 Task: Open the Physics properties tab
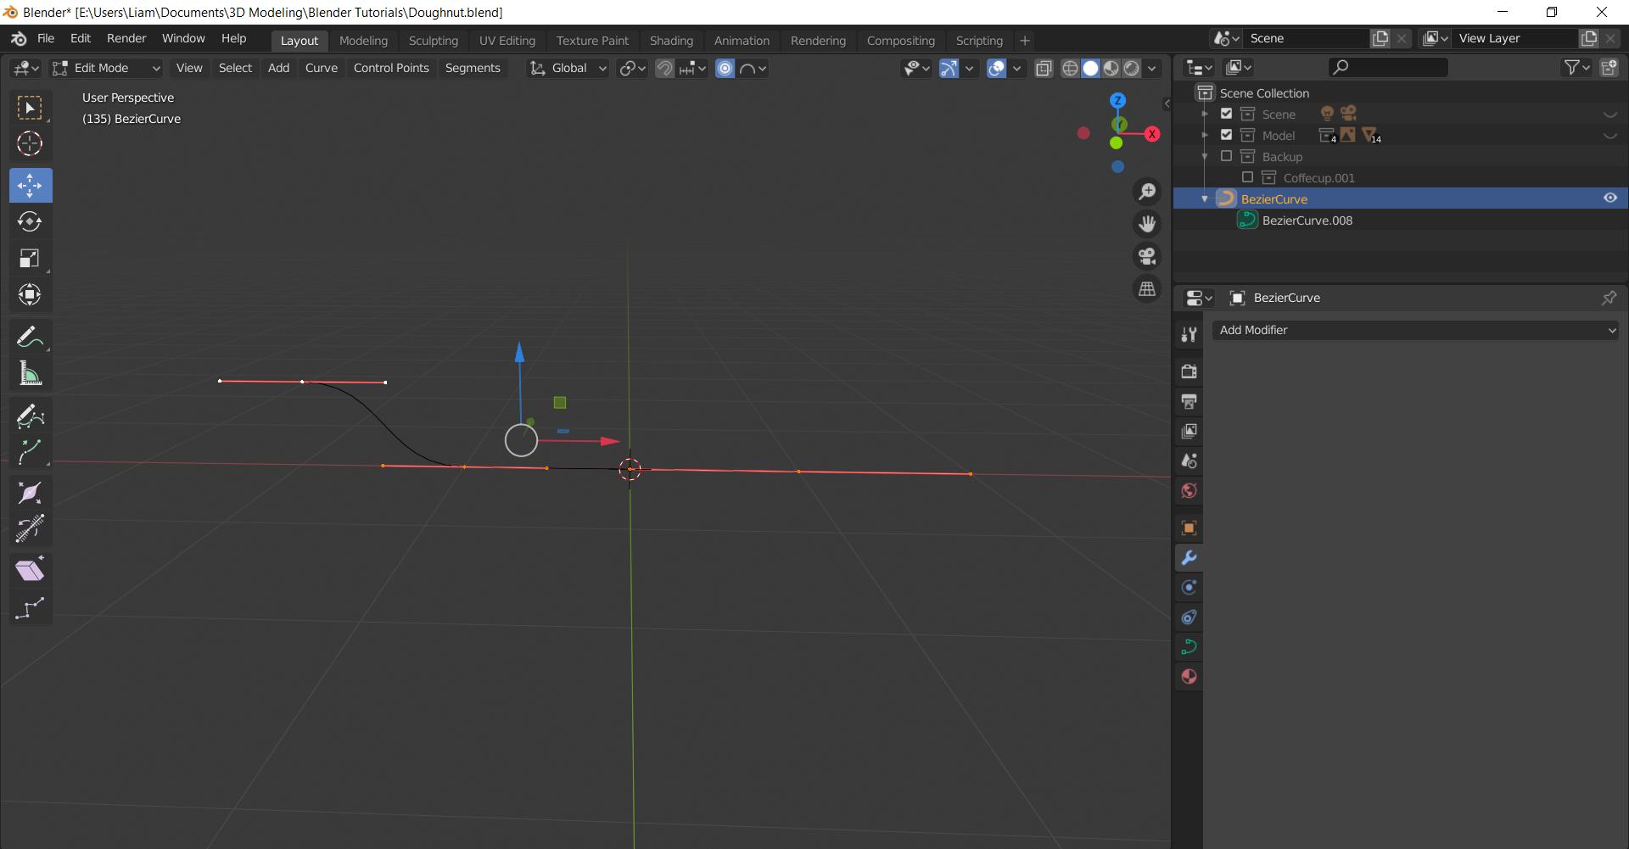point(1189,587)
